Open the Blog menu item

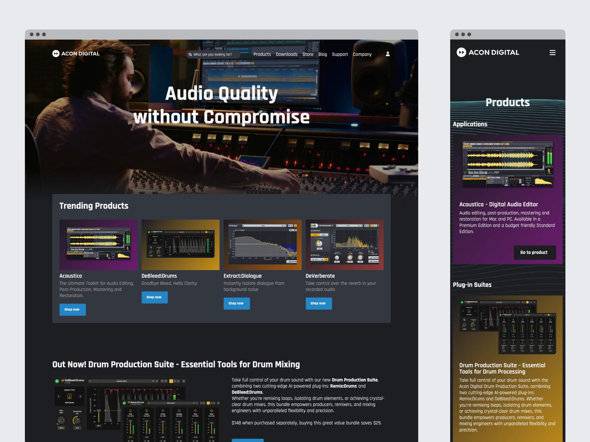point(323,54)
